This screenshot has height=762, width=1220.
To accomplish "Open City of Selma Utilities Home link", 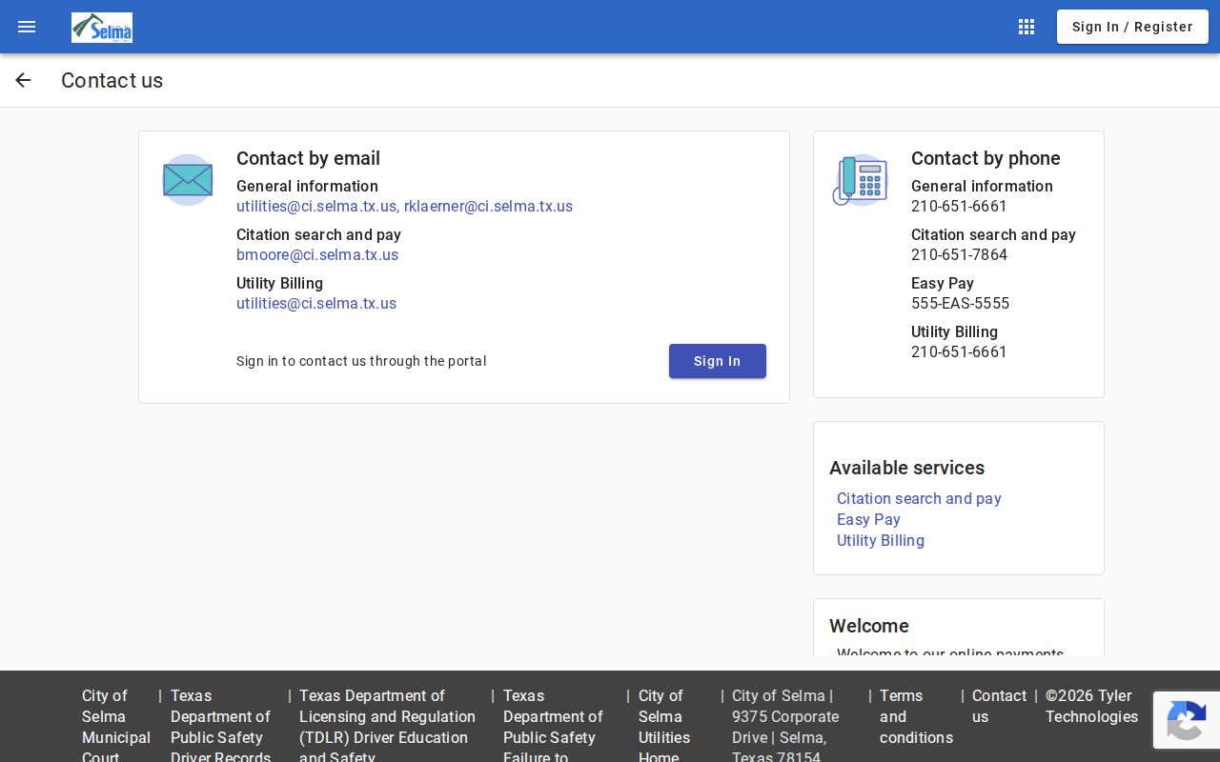I will coord(664,726).
